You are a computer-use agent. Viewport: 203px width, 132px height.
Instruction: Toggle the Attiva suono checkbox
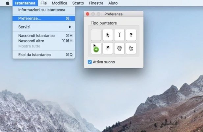[x=90, y=62]
